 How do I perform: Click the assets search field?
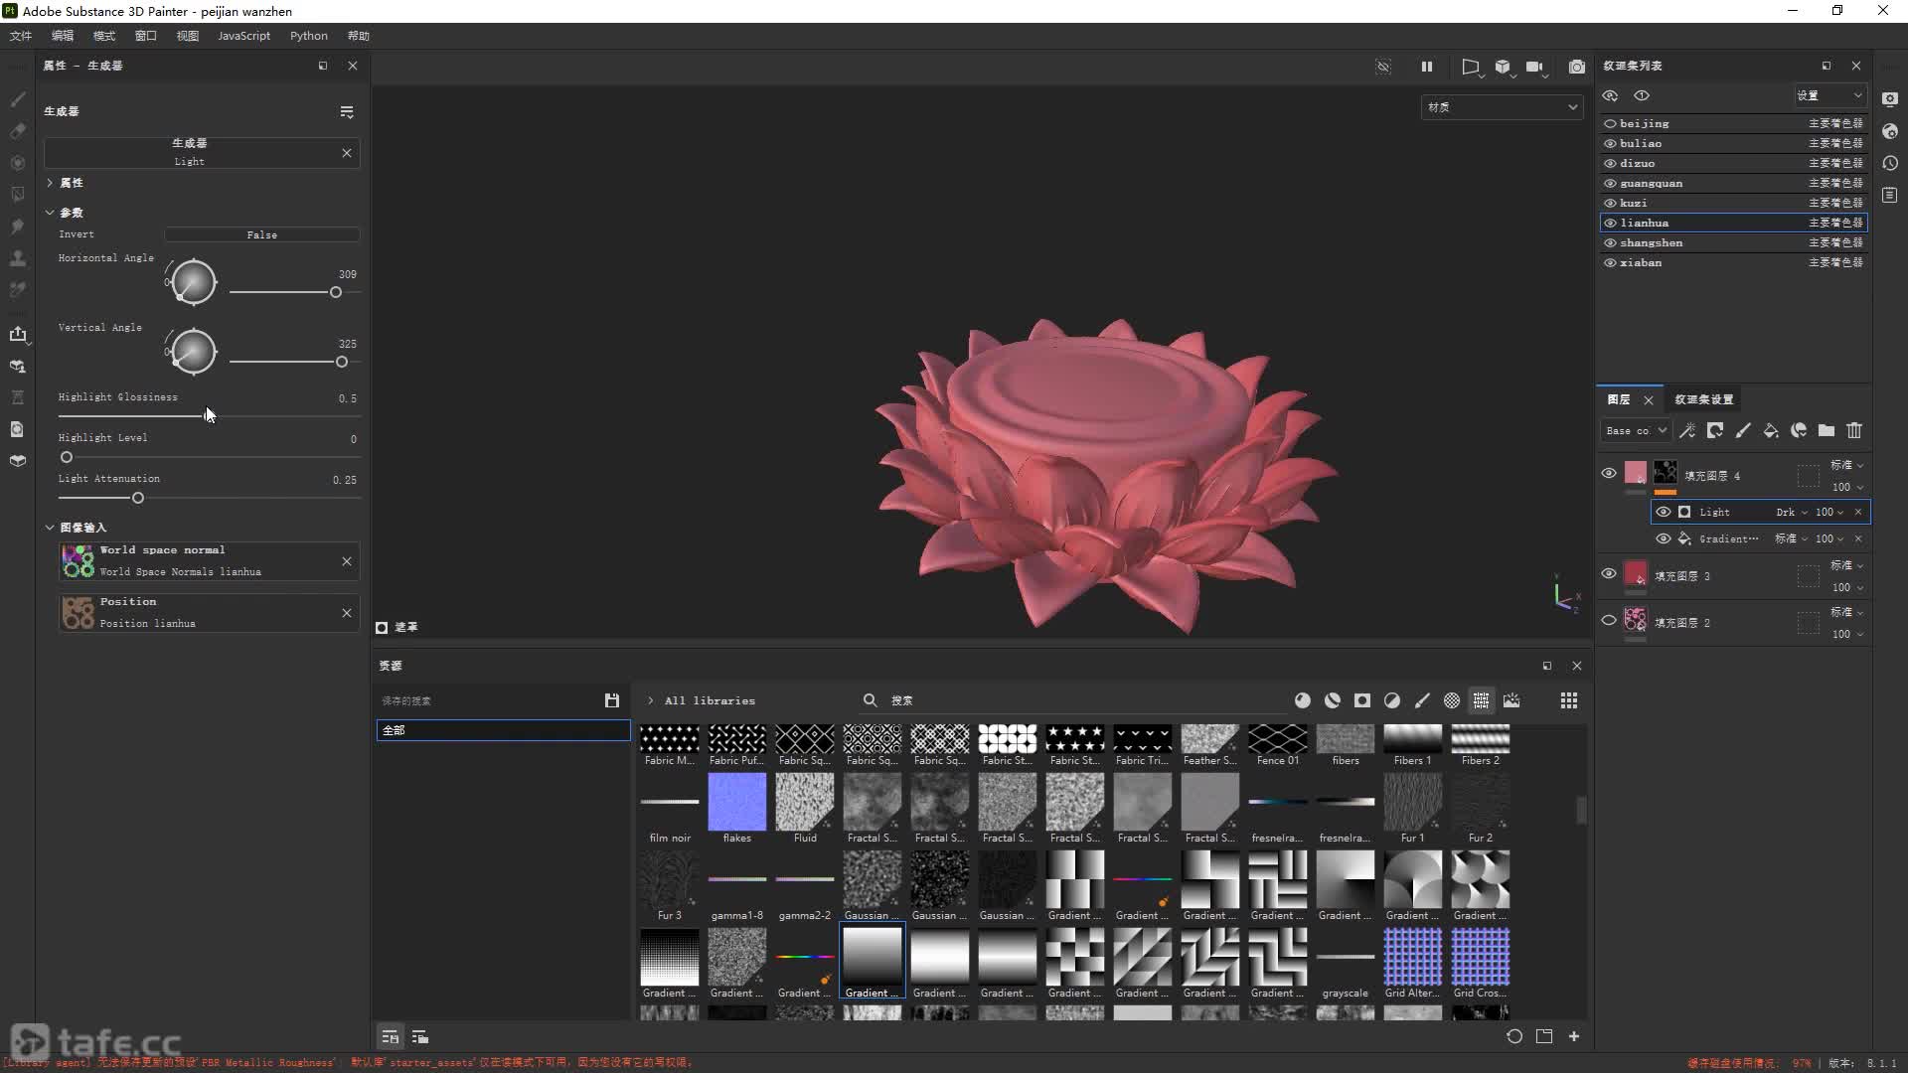(x=1073, y=700)
